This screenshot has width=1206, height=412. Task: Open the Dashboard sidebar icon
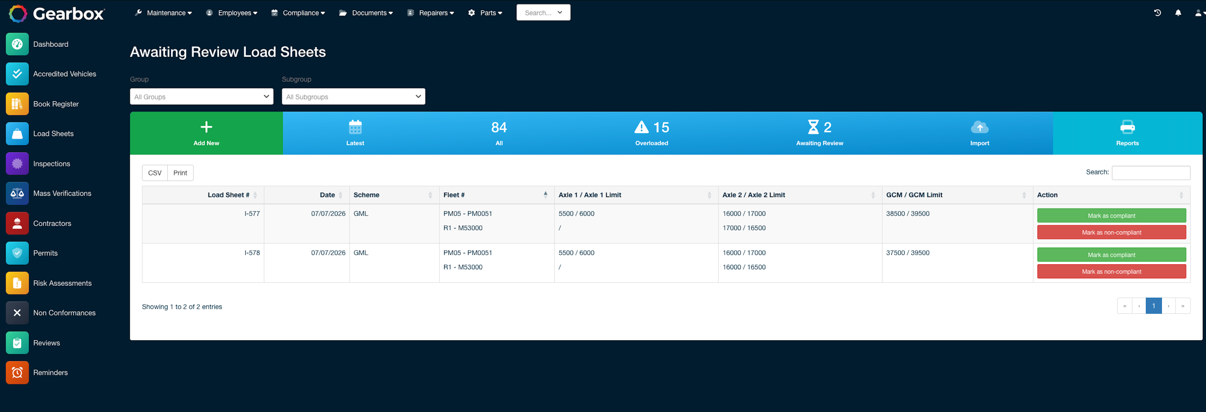(17, 44)
